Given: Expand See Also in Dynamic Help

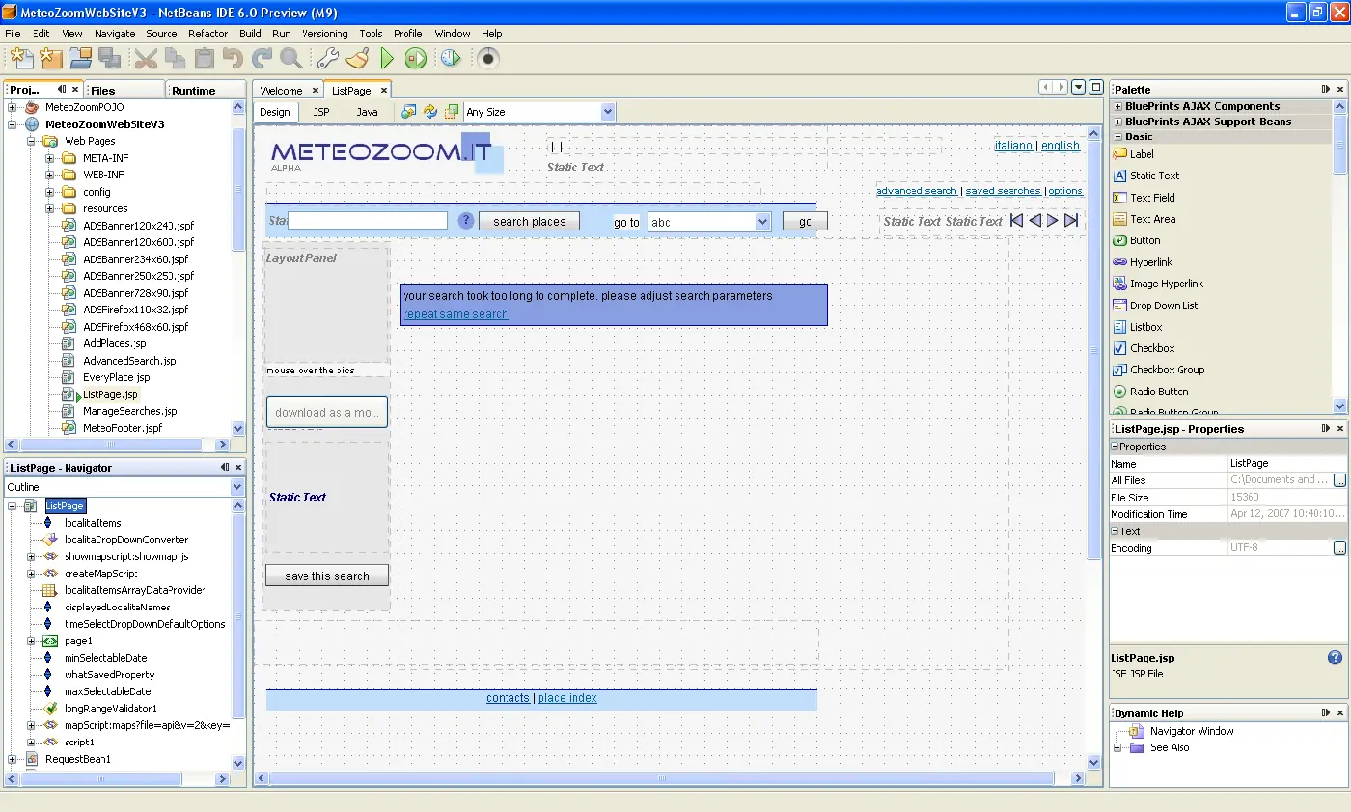Looking at the screenshot, I should 1117,747.
